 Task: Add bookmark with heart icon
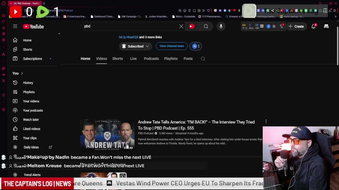pyautogui.click(x=208, y=11)
